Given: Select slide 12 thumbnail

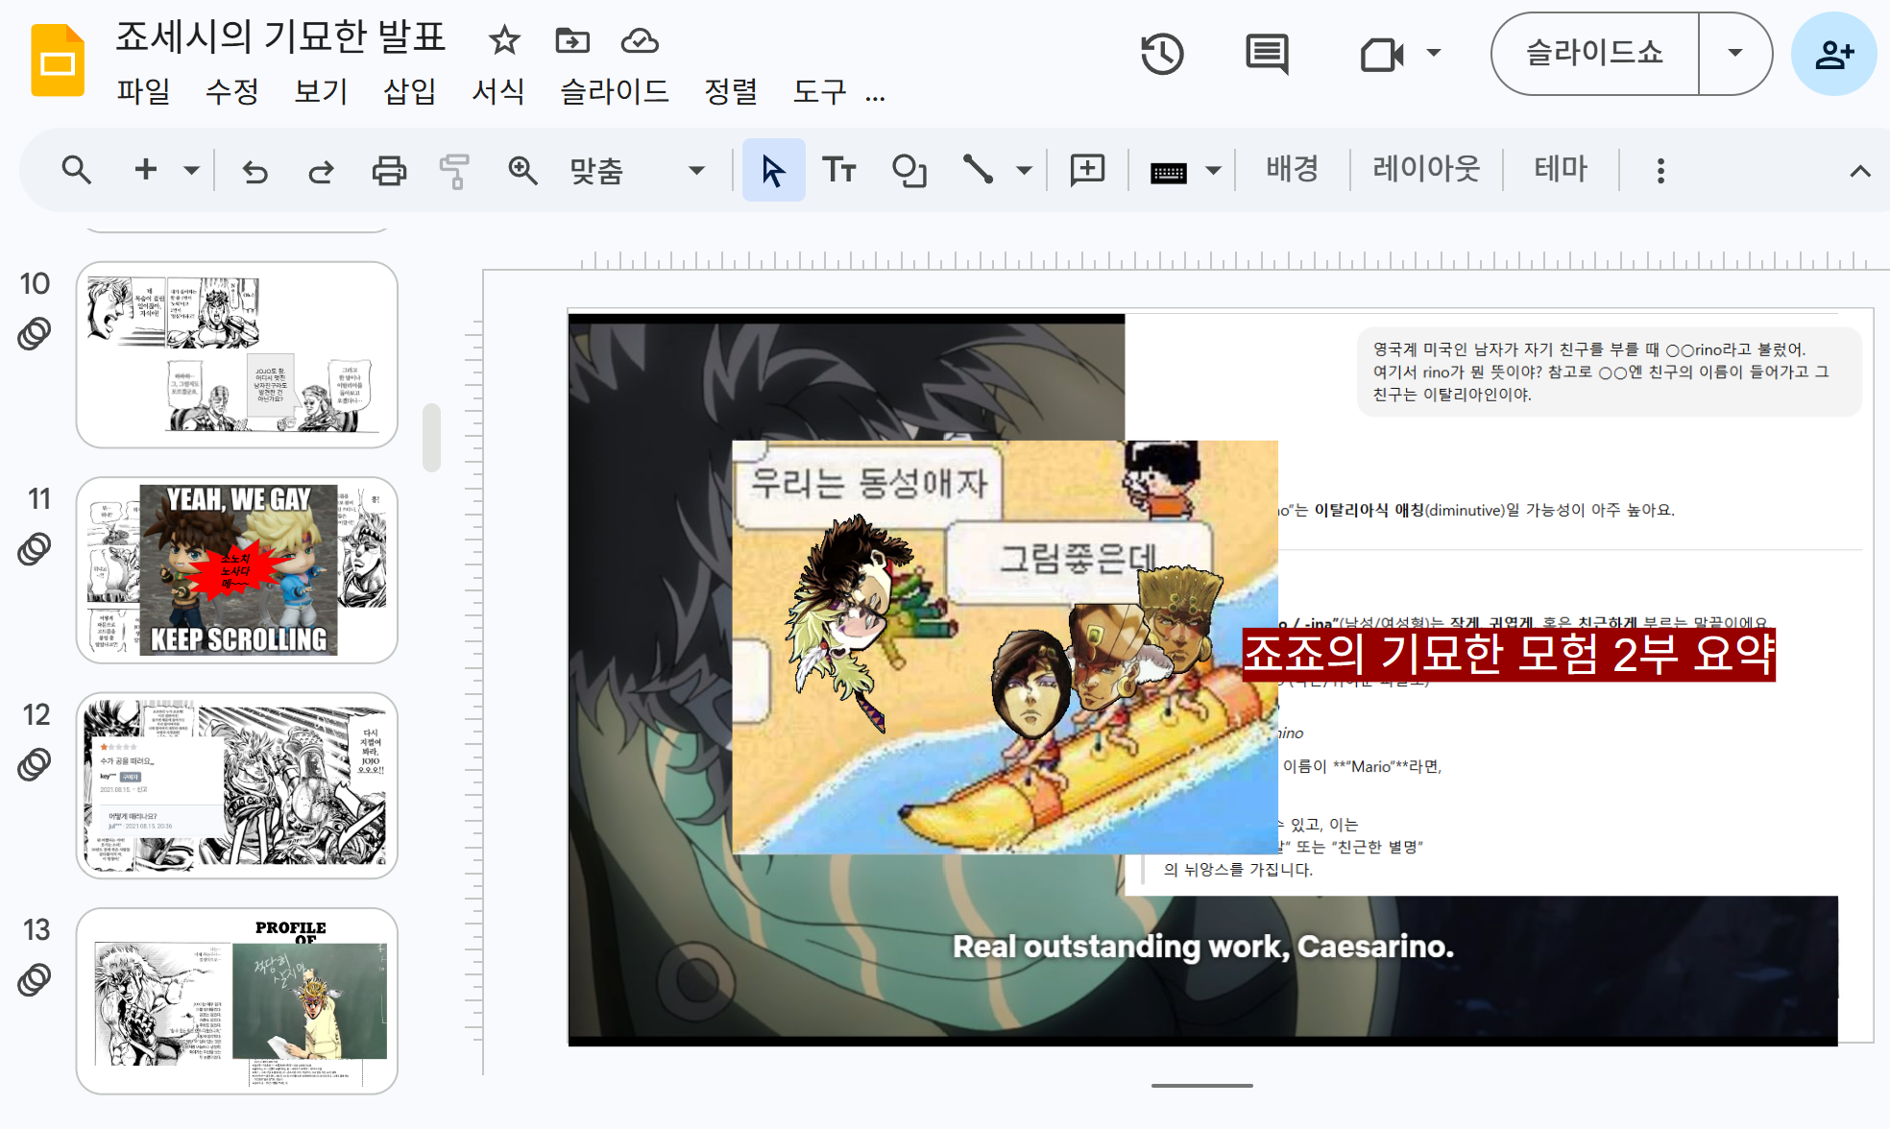Looking at the screenshot, I should tap(237, 785).
